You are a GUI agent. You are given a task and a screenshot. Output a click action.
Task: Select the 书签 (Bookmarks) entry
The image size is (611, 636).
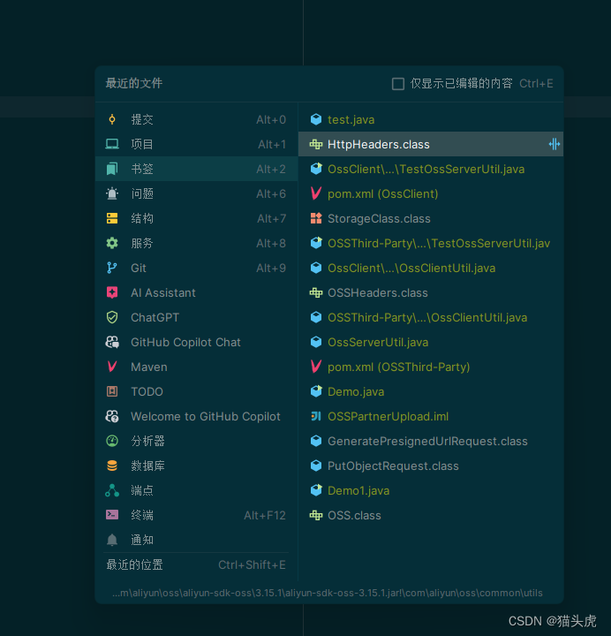pos(196,169)
